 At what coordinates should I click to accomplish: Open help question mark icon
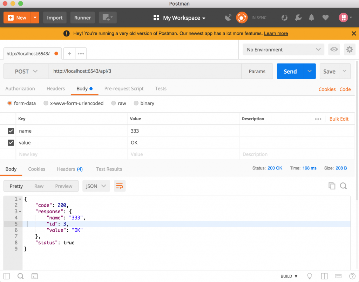tap(352, 276)
